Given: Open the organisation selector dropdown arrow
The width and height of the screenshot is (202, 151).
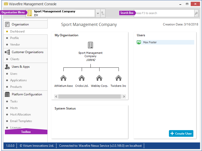Looking at the screenshot, I should click(98, 13).
